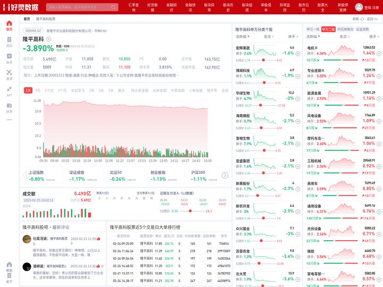Image resolution: width=383 pixels, height=287 pixels.
Task: Switch to the 证监指数 tab
Action: click(362, 29)
